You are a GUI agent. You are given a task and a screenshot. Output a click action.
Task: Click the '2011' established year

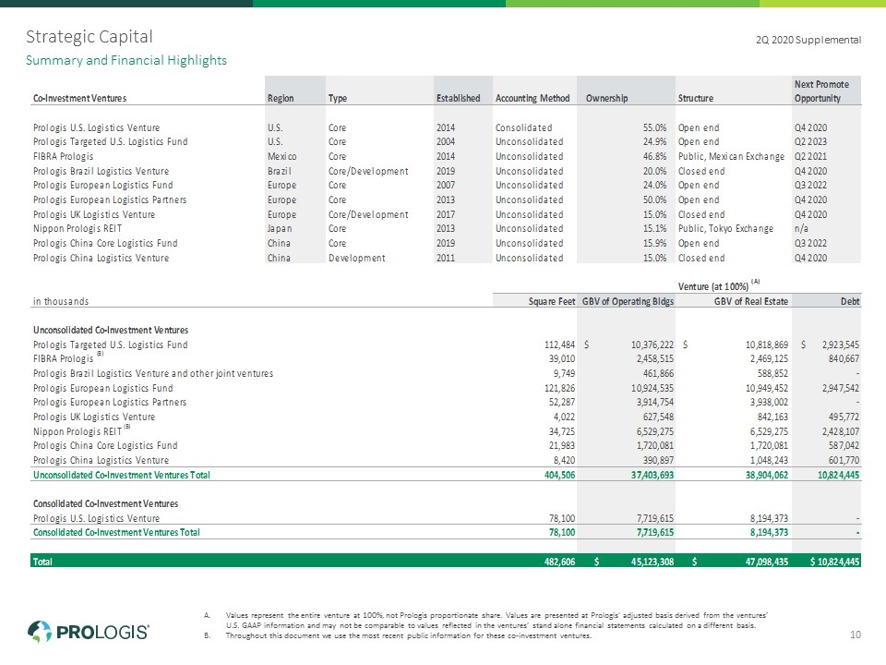tap(445, 258)
